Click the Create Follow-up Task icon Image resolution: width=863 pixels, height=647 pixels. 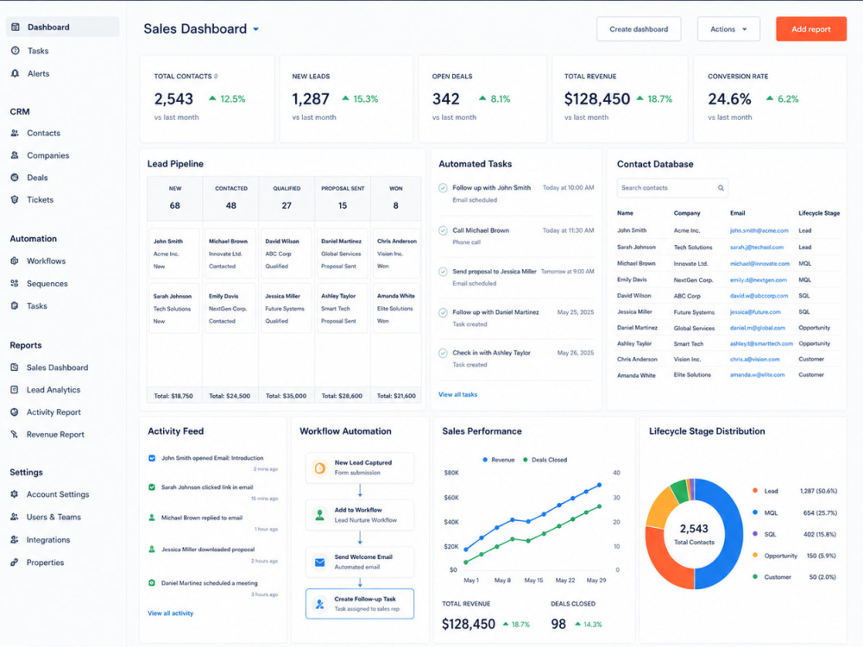pyautogui.click(x=320, y=604)
